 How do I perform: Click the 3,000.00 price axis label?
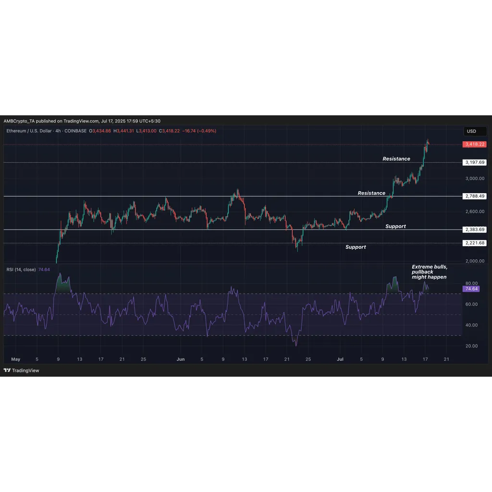[475, 179]
